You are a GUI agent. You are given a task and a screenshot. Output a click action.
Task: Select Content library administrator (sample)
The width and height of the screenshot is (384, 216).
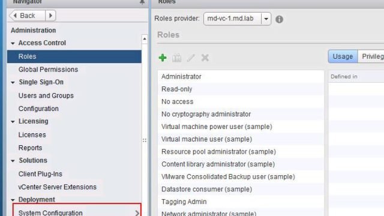(241, 164)
